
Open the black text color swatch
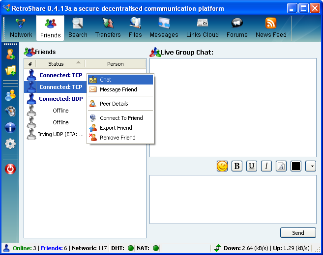point(296,166)
